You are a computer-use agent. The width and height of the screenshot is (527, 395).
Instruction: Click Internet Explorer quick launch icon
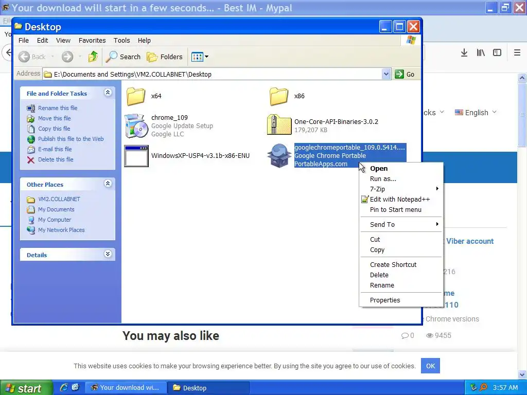coord(63,388)
